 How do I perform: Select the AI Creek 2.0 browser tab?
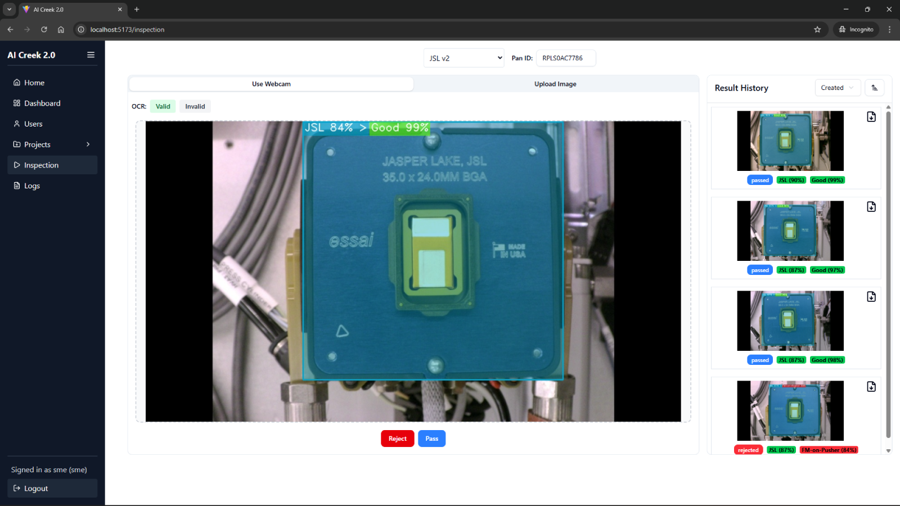pyautogui.click(x=73, y=10)
